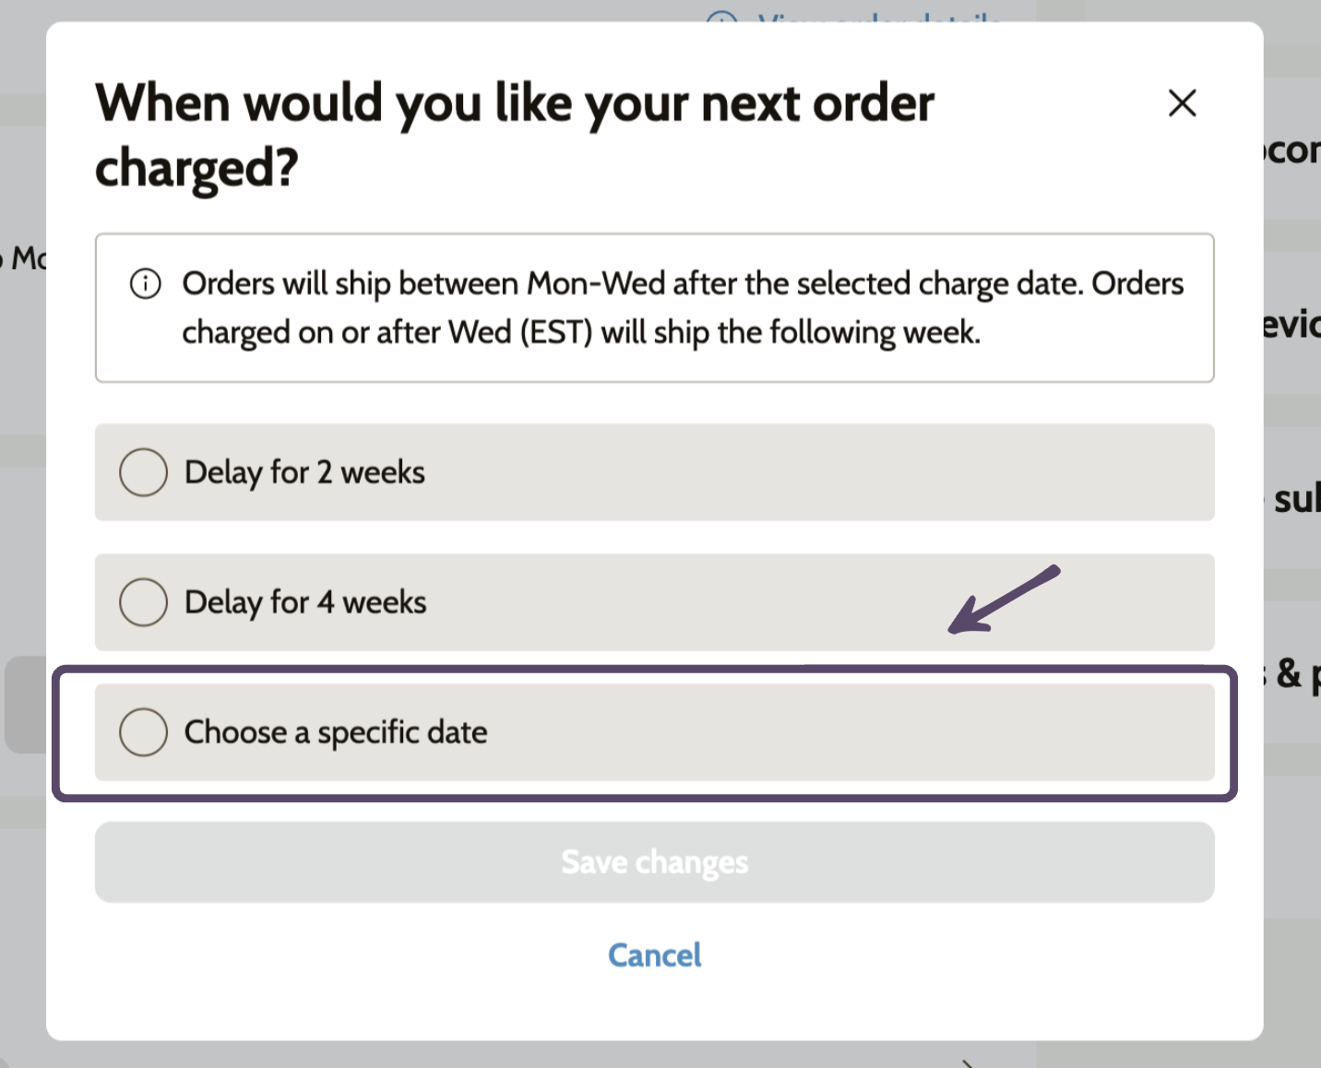1321x1068 pixels.
Task: Click the 'Delay for 2 weeks' label text
Action: point(304,472)
